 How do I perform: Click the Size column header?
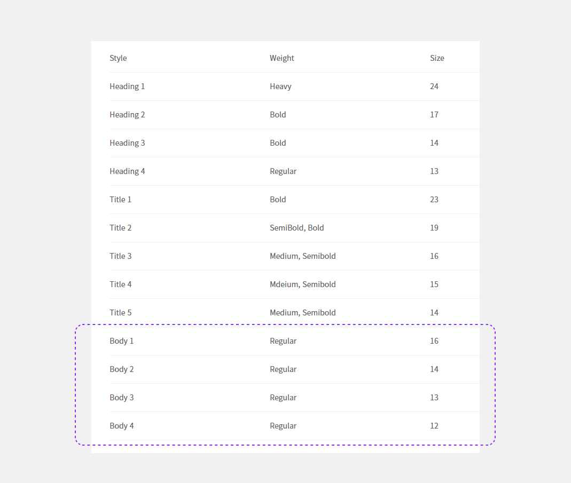(x=437, y=58)
